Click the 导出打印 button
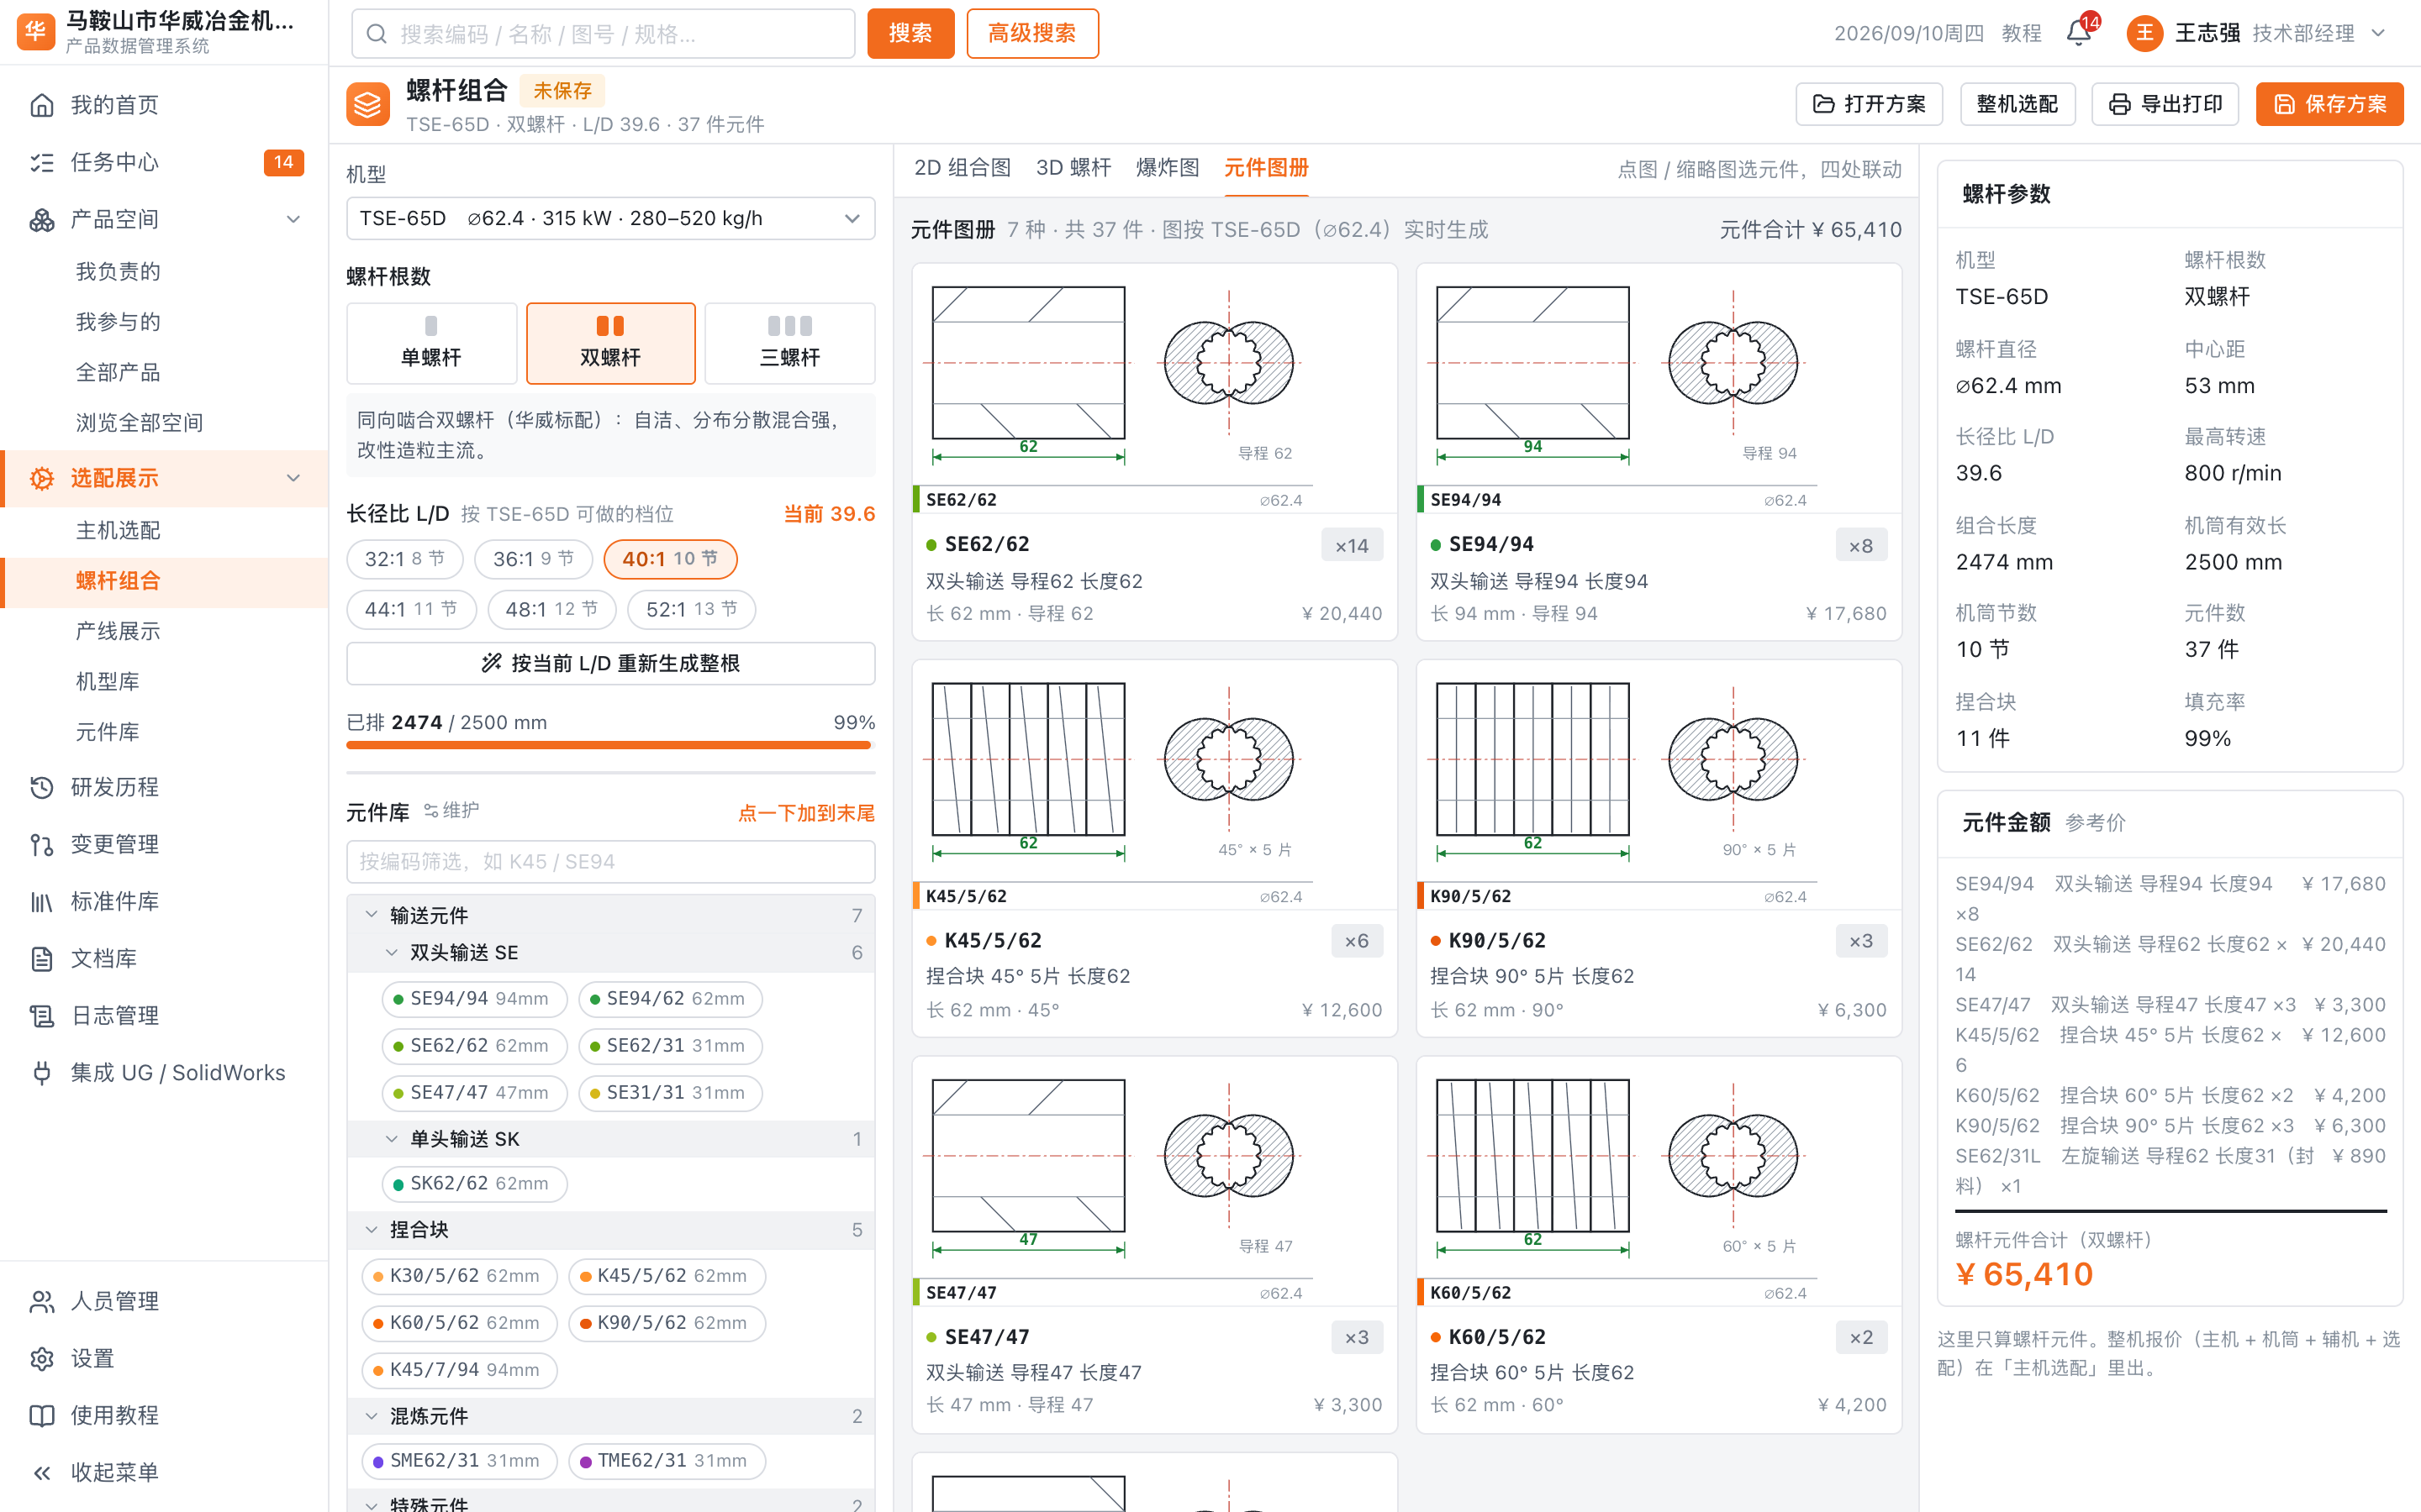 click(2165, 104)
